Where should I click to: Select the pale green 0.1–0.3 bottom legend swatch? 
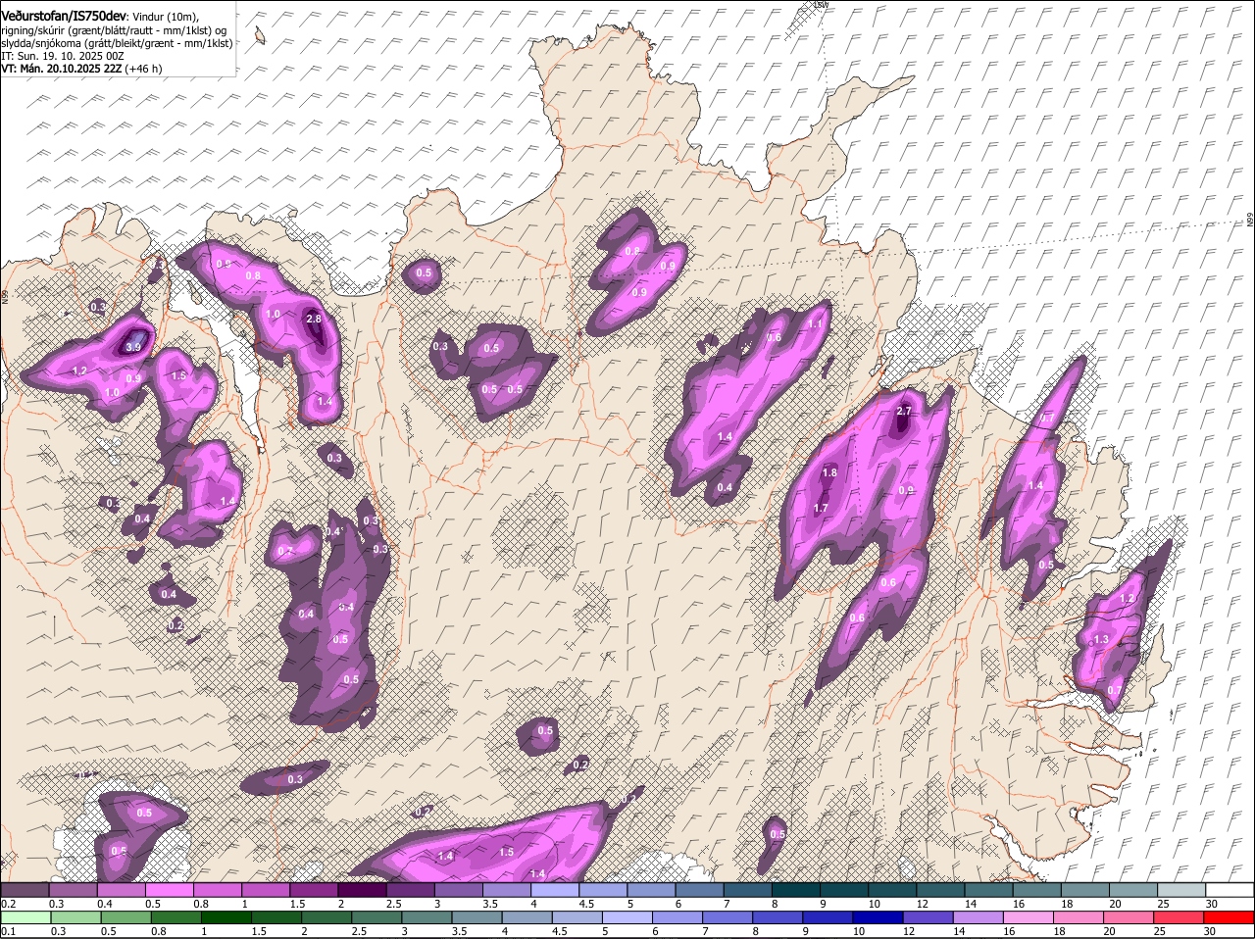pos(25,917)
